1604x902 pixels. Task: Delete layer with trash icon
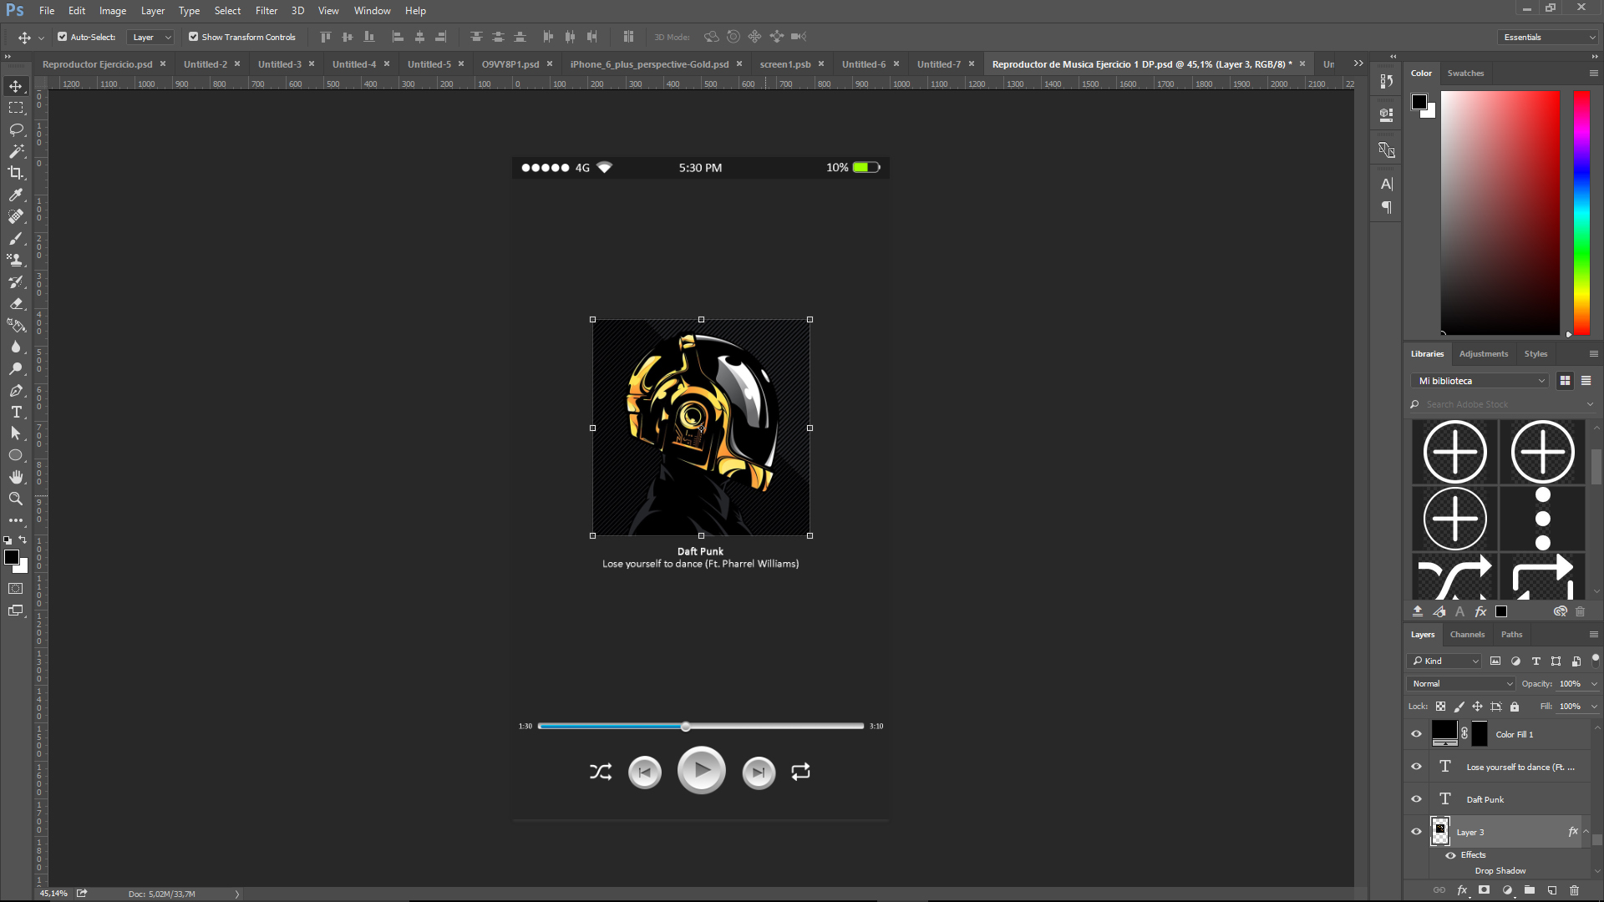(1575, 890)
